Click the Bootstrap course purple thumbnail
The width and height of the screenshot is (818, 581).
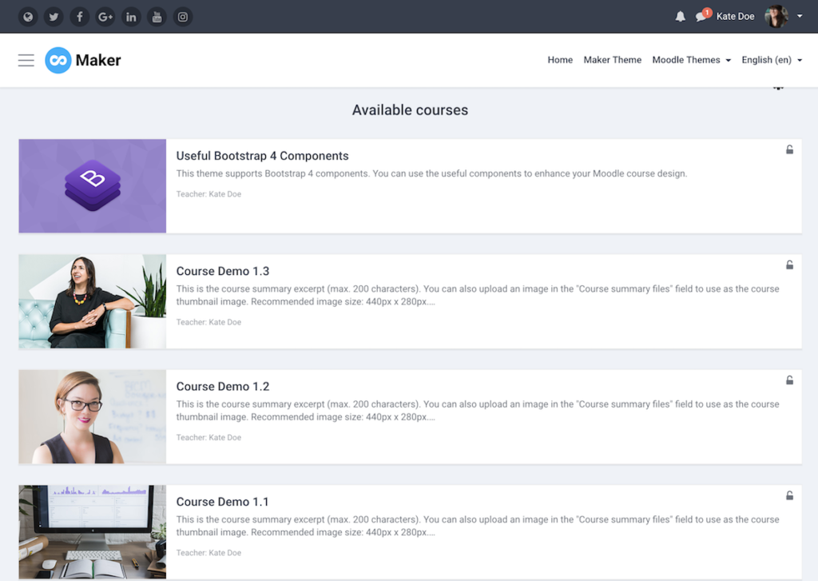click(93, 186)
